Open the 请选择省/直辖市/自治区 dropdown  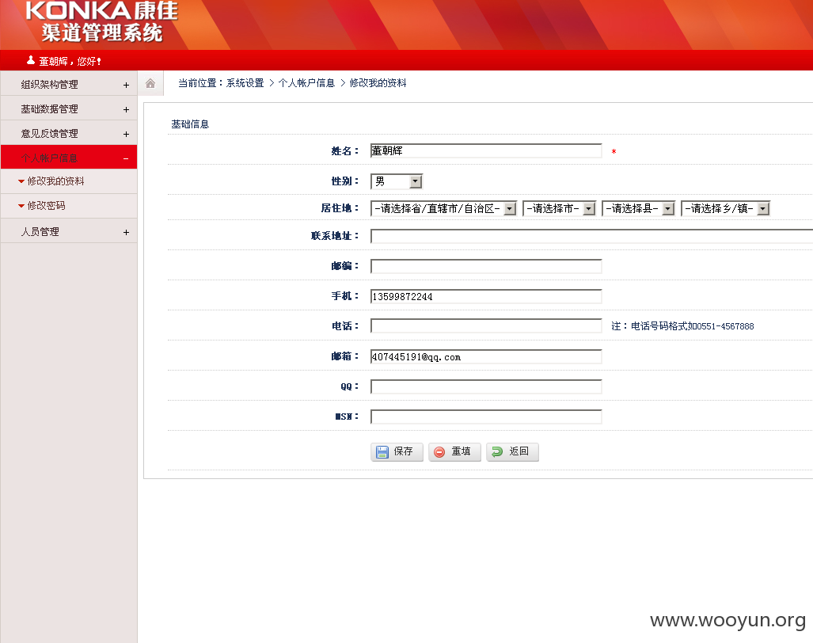click(444, 208)
